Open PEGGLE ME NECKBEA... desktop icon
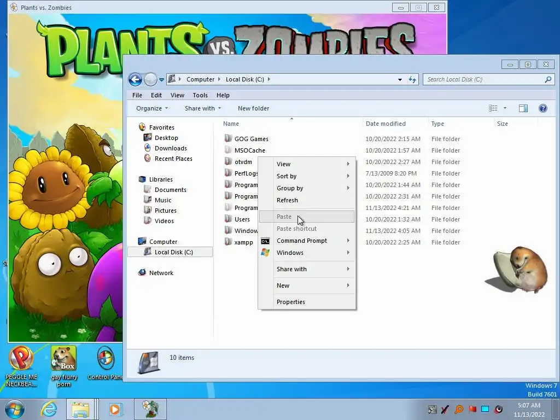560x420 pixels. click(x=21, y=366)
